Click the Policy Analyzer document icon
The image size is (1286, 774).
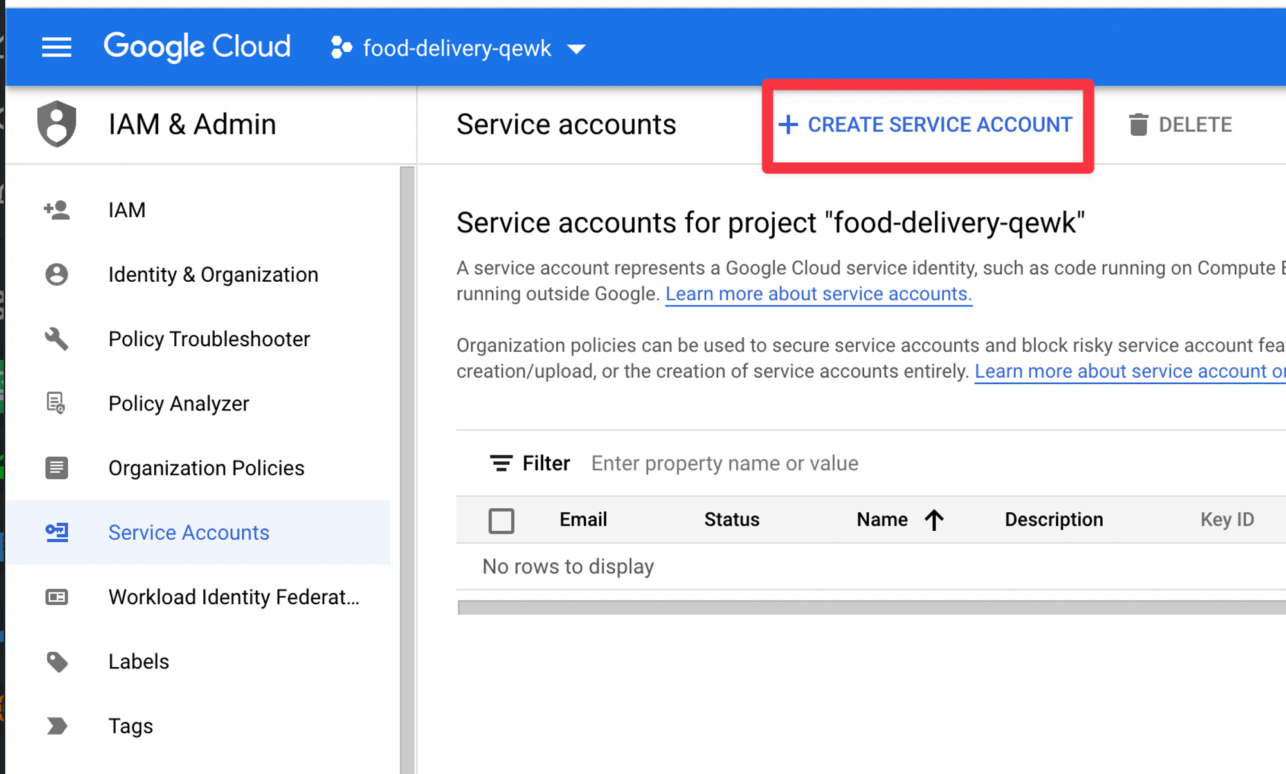(57, 403)
